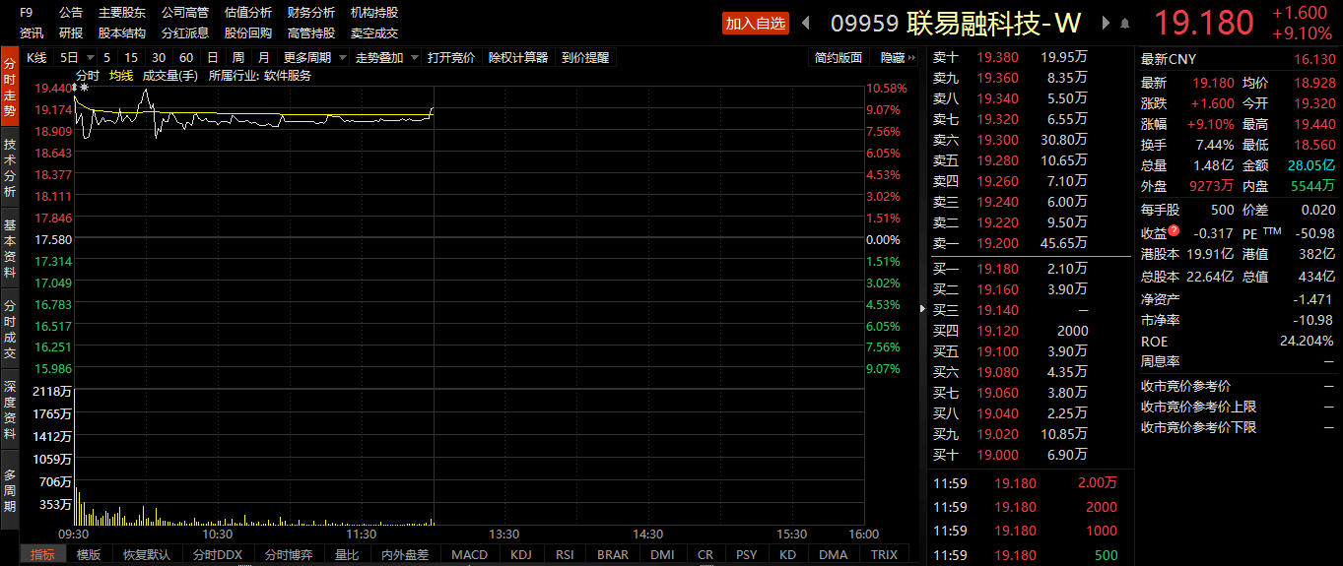1343x566 pixels.
Task: Open 估值分析 page
Action: tap(248, 13)
